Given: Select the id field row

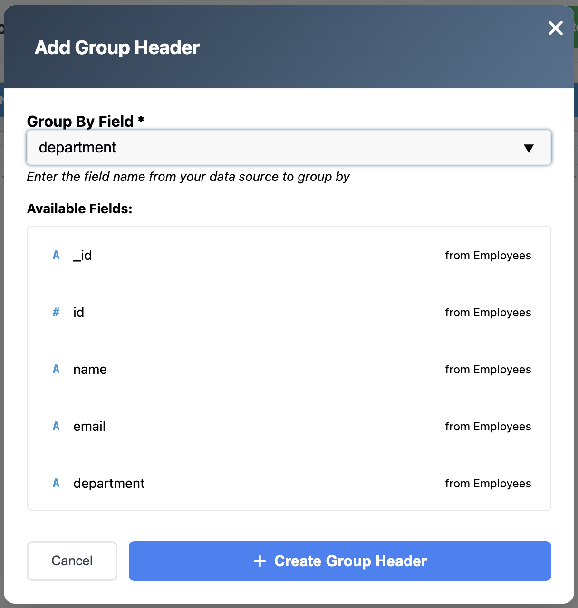Looking at the screenshot, I should point(78,312).
